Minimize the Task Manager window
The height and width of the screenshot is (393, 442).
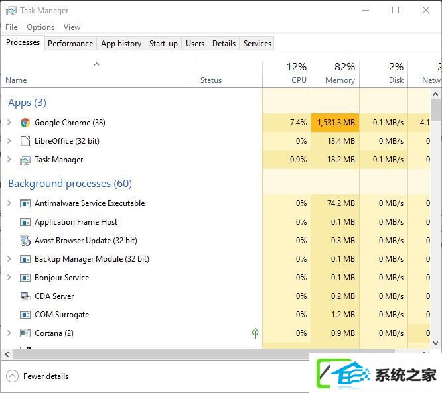click(x=366, y=11)
